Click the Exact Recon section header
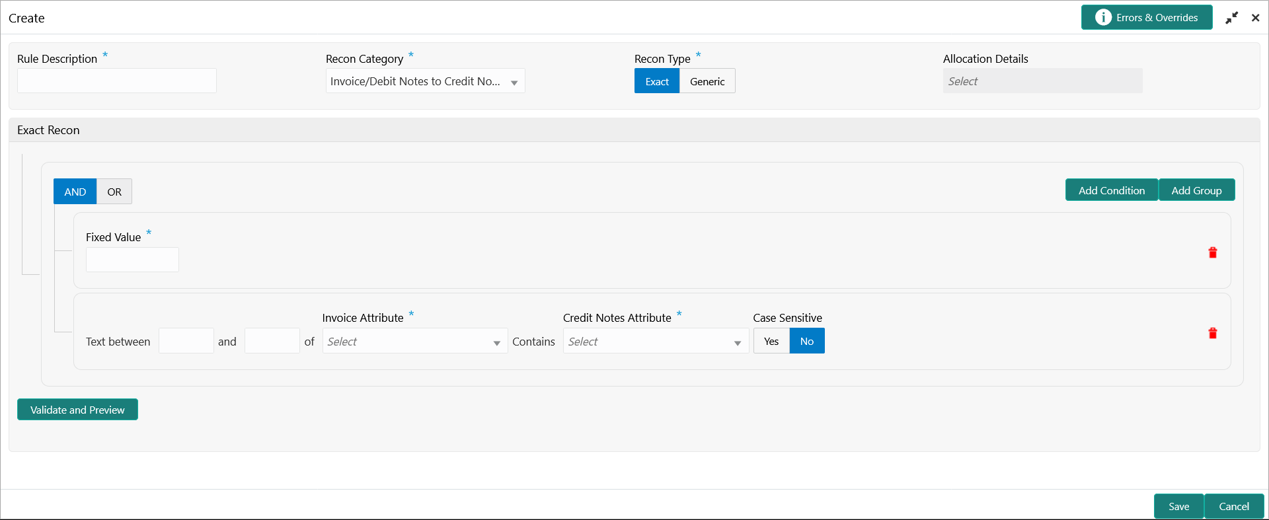Screen dimensions: 1269x520 pyautogui.click(x=634, y=130)
